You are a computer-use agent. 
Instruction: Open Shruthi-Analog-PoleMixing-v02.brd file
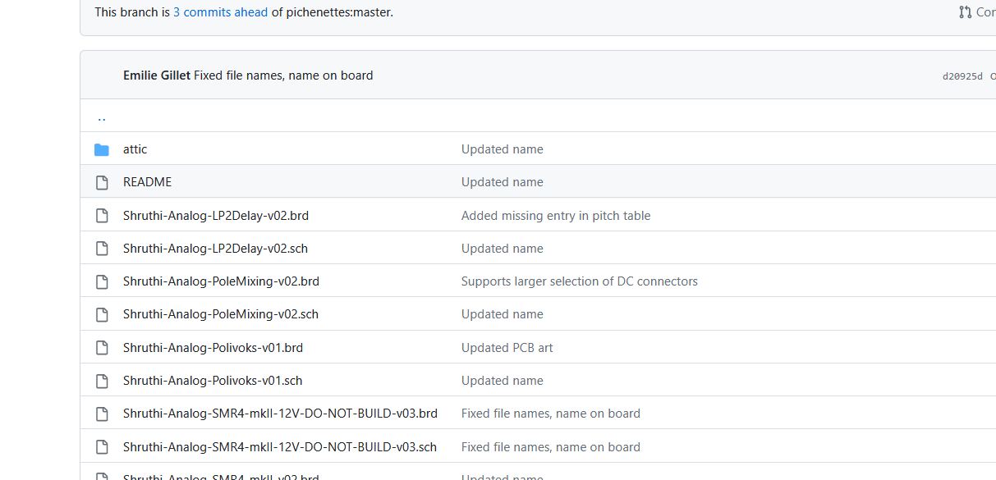coord(221,281)
